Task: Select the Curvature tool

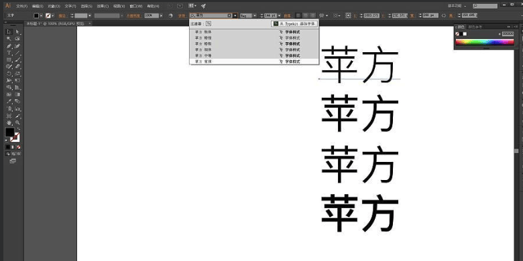Action: [17, 46]
